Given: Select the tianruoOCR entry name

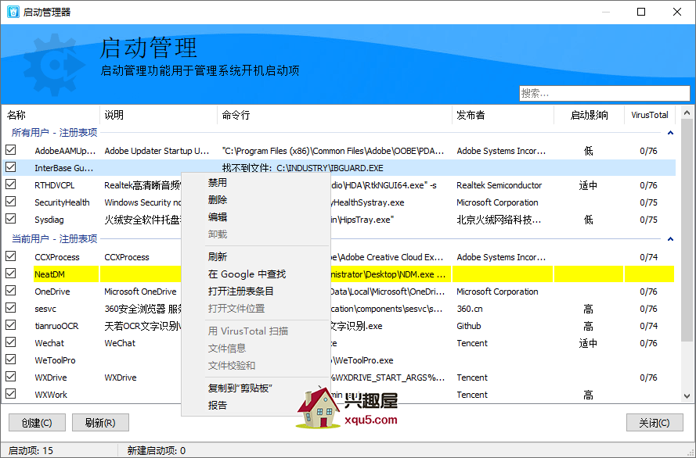Looking at the screenshot, I should point(57,326).
